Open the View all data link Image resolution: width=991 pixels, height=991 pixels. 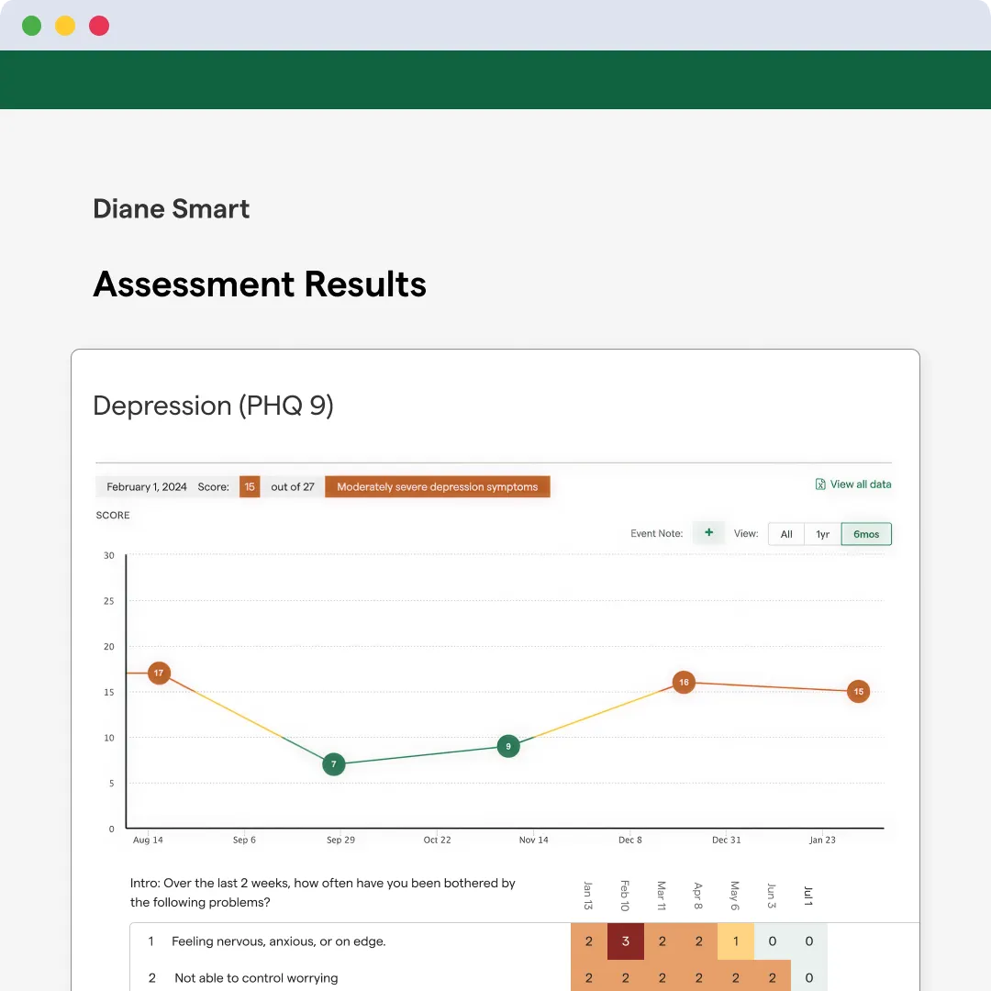click(x=860, y=484)
